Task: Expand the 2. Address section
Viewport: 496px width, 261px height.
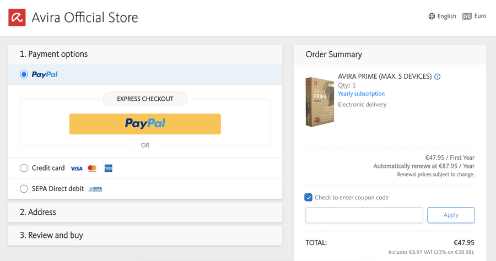Action: click(x=145, y=212)
